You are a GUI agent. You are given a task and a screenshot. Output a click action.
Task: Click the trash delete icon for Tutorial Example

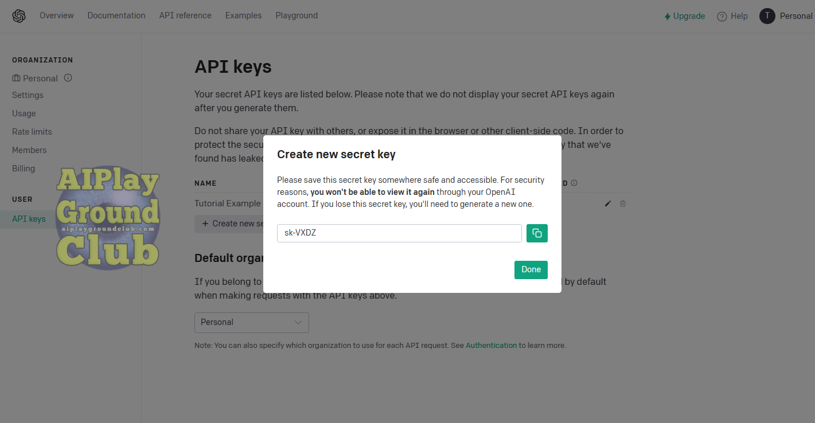[x=623, y=203]
